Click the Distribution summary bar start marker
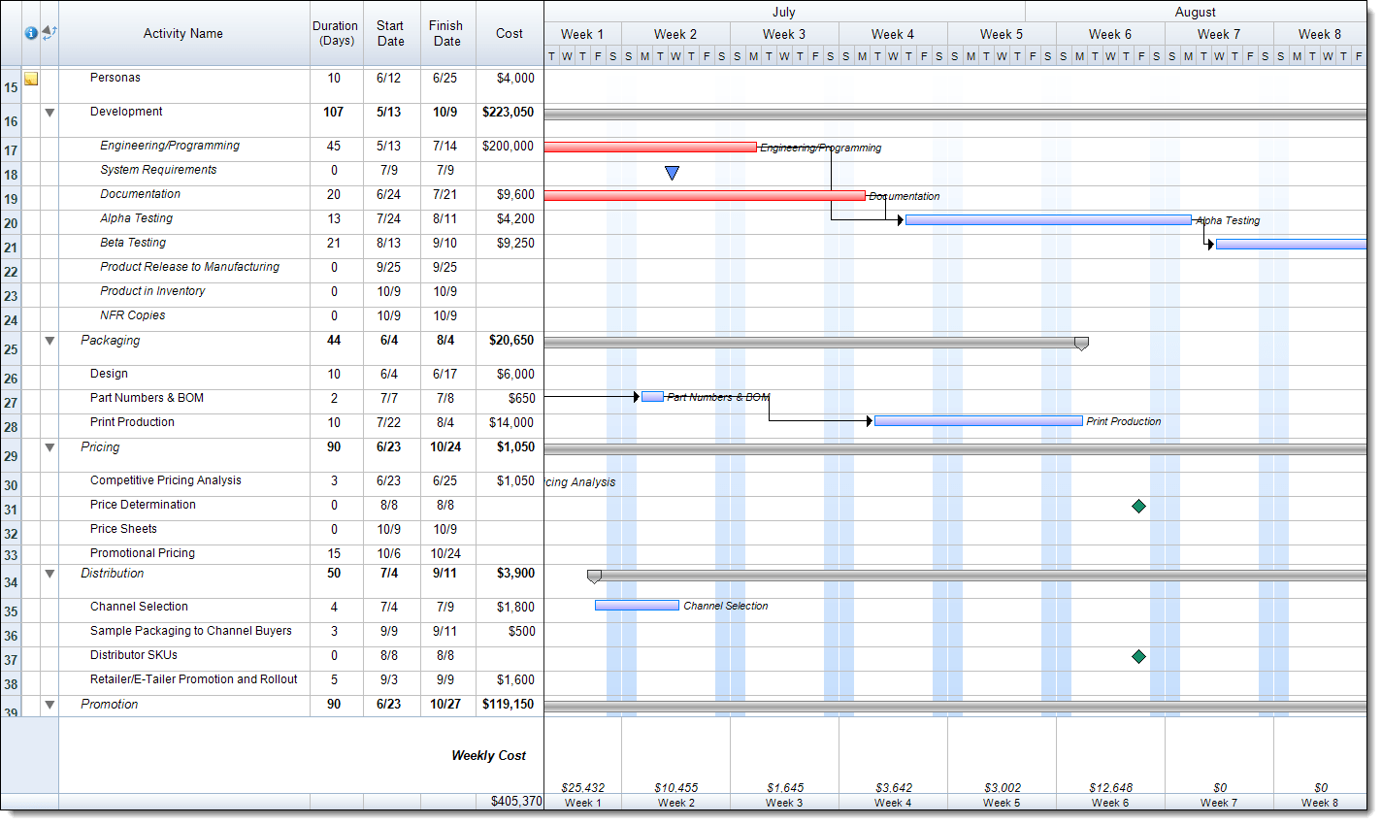Viewport: 1382px width, 825px height. click(594, 577)
